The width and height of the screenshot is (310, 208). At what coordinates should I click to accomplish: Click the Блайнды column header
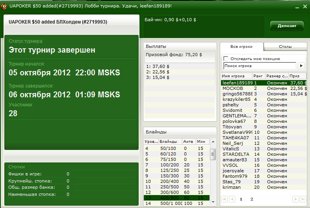click(x=170, y=142)
